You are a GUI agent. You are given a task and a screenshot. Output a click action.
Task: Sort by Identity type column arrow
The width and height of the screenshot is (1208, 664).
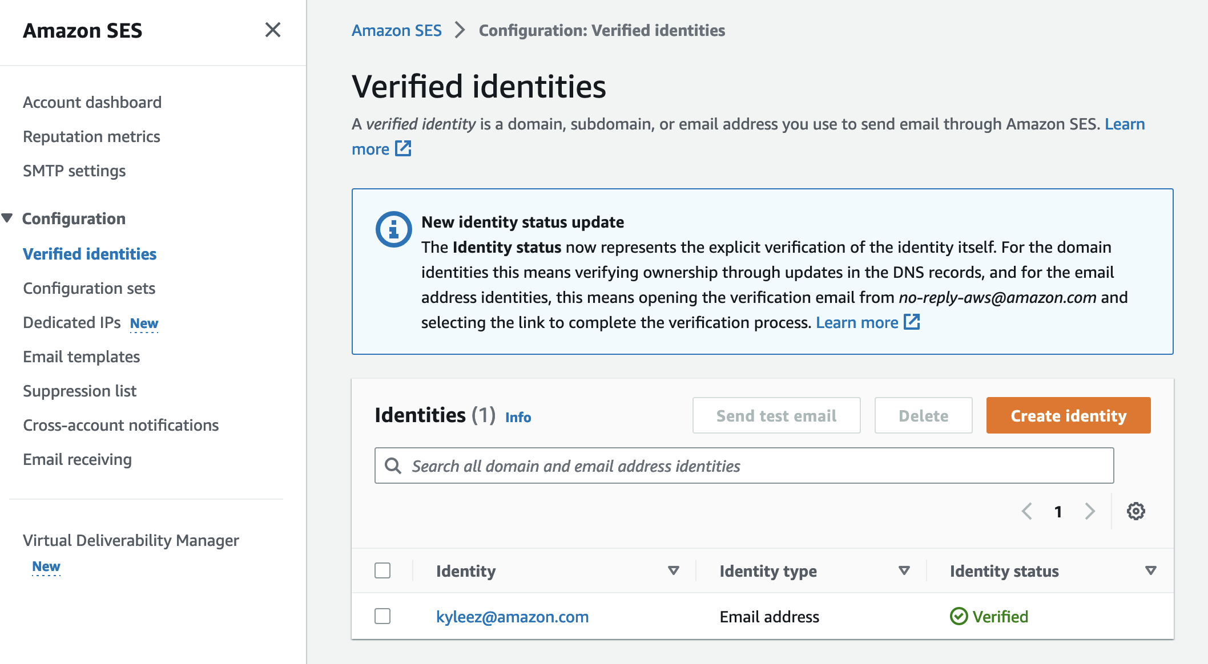pos(904,570)
